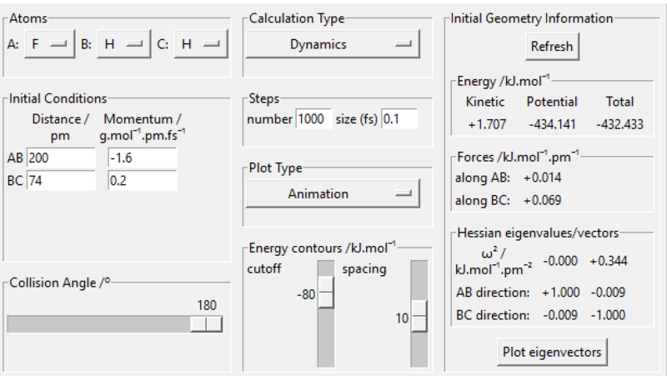Click the step size (fs) field
The height and width of the screenshot is (376, 667).
pyautogui.click(x=399, y=119)
